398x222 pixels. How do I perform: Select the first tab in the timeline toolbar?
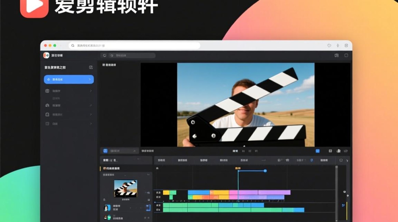(161, 160)
